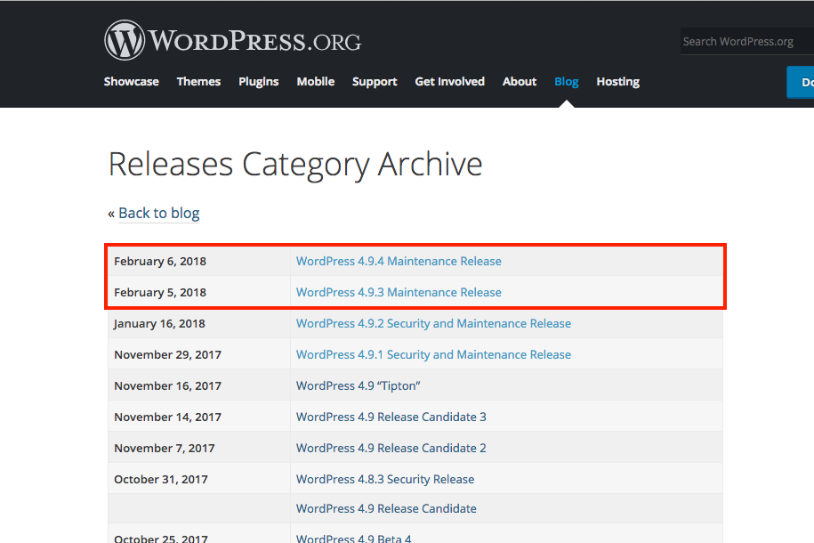Focus the Search WordPress.org field

coord(747,42)
